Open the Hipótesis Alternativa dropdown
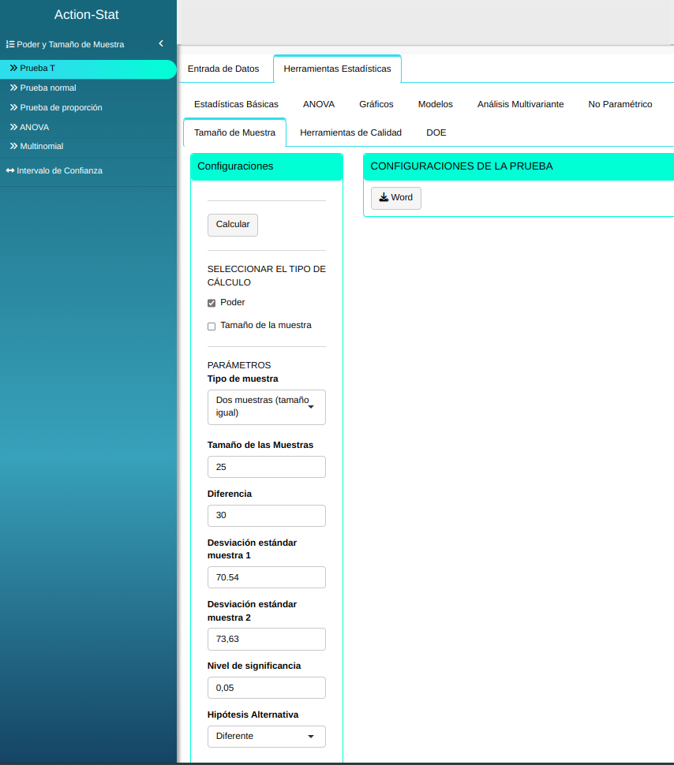The width and height of the screenshot is (674, 765). click(266, 736)
